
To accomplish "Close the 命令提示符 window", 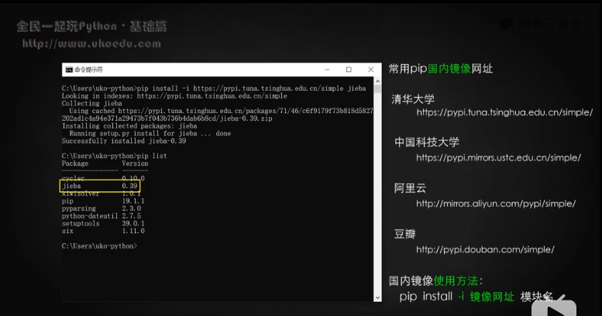I will click(370, 70).
